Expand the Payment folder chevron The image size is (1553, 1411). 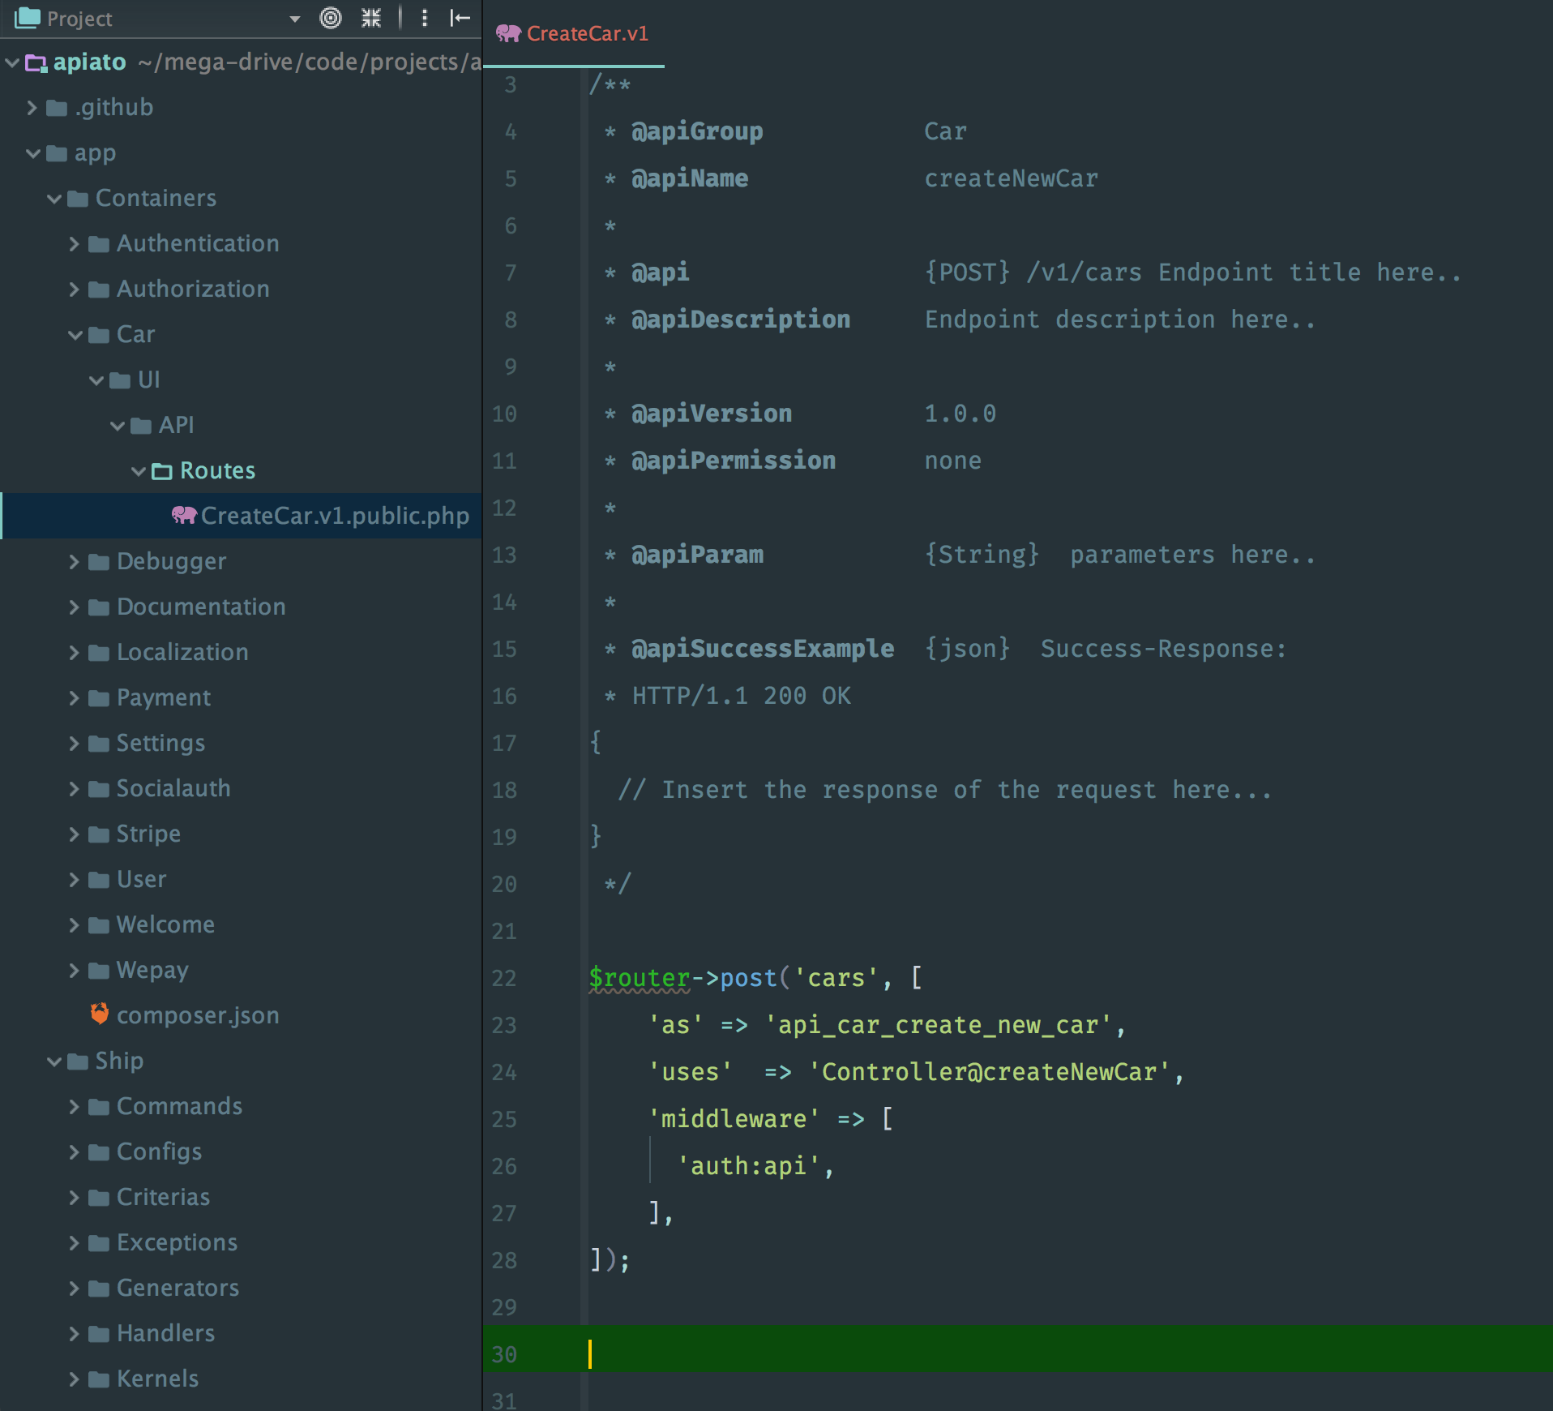(x=74, y=698)
